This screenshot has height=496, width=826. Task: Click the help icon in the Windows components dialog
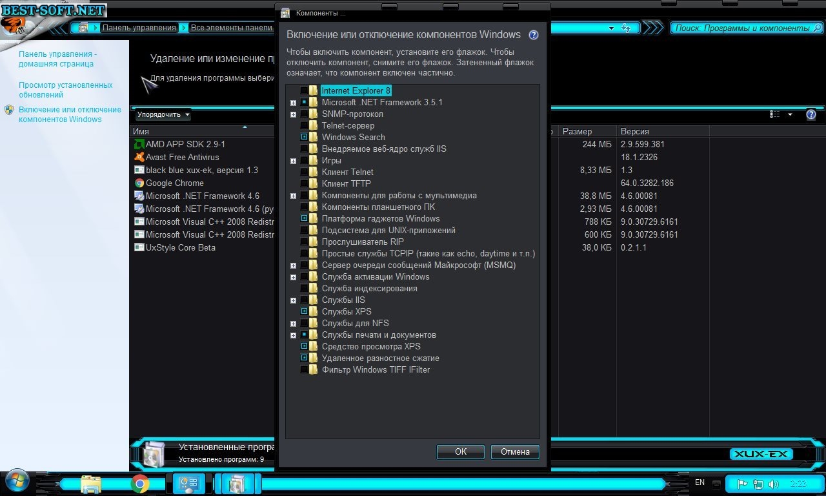click(x=534, y=35)
